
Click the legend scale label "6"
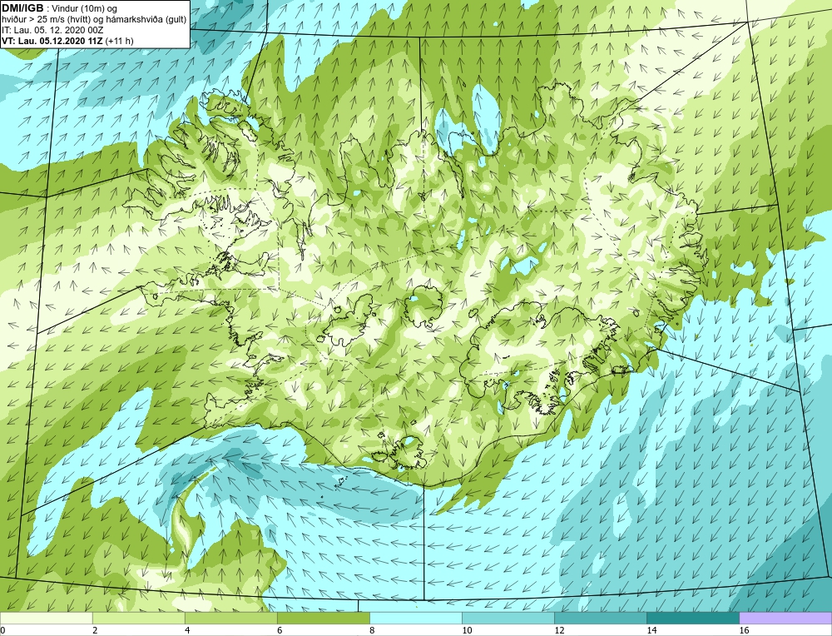280,630
